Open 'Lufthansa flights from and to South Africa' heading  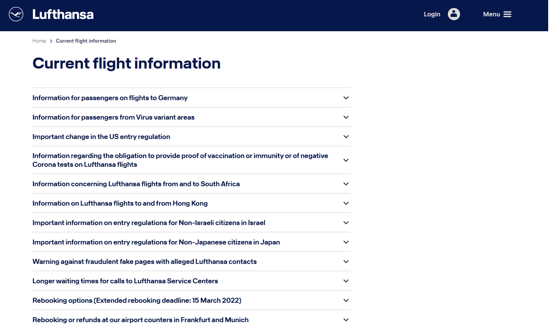tap(136, 184)
